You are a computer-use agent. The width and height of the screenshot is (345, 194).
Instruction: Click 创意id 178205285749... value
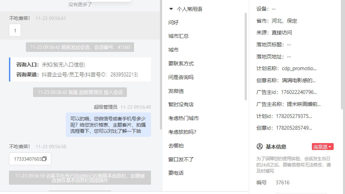click(294, 128)
